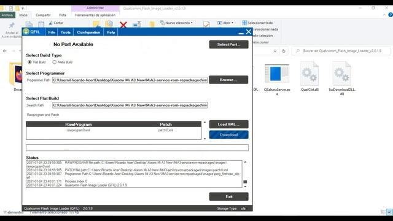Click the download progress bar
The height and width of the screenshot is (221, 393).
point(137,147)
